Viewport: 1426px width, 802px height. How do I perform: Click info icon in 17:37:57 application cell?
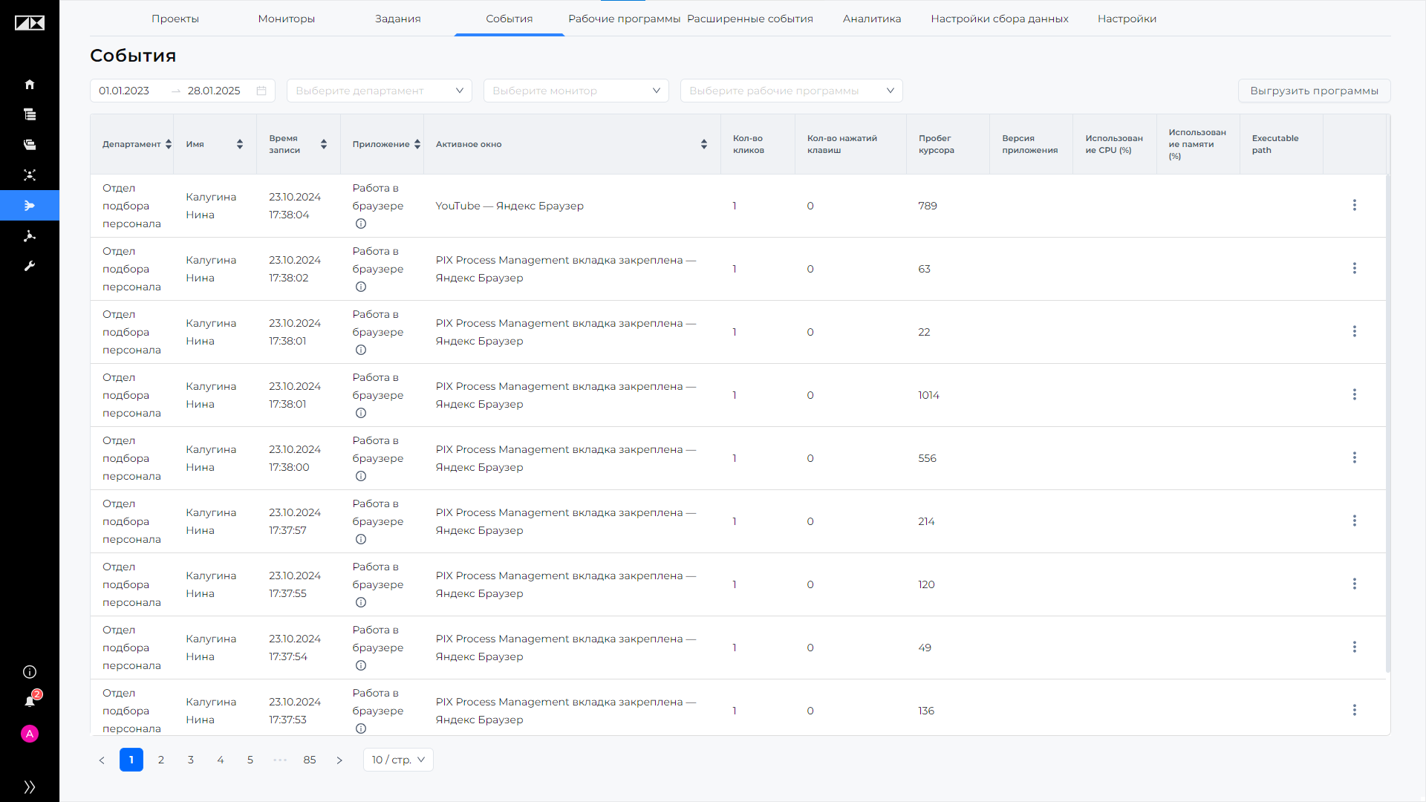(361, 539)
